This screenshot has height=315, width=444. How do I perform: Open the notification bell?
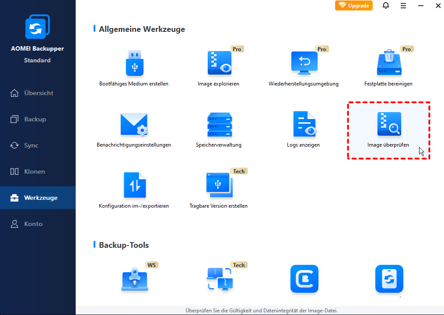click(386, 6)
